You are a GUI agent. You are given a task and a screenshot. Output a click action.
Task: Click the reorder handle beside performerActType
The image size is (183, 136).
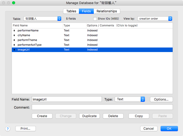14,45
